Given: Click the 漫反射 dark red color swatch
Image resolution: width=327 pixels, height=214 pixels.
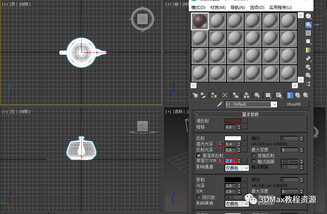Looking at the screenshot, I should 233,121.
